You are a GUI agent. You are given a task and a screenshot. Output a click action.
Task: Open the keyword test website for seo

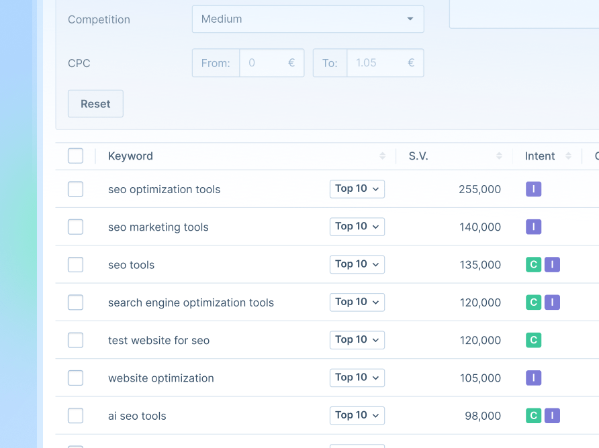(x=158, y=340)
